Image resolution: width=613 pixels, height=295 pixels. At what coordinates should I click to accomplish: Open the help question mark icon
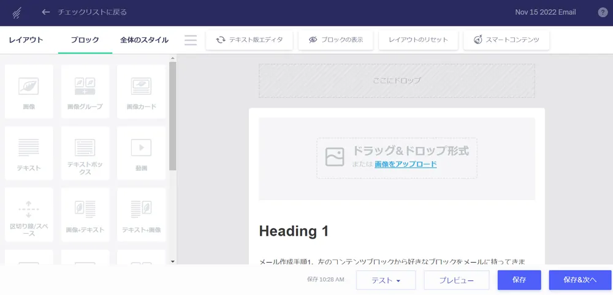[603, 12]
